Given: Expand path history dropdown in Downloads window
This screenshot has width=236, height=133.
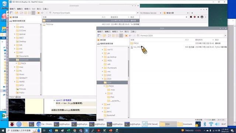Looking at the screenshot, I should (x=138, y=13).
